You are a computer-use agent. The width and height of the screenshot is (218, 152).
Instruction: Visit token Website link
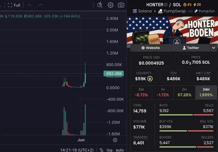[x=151, y=48]
